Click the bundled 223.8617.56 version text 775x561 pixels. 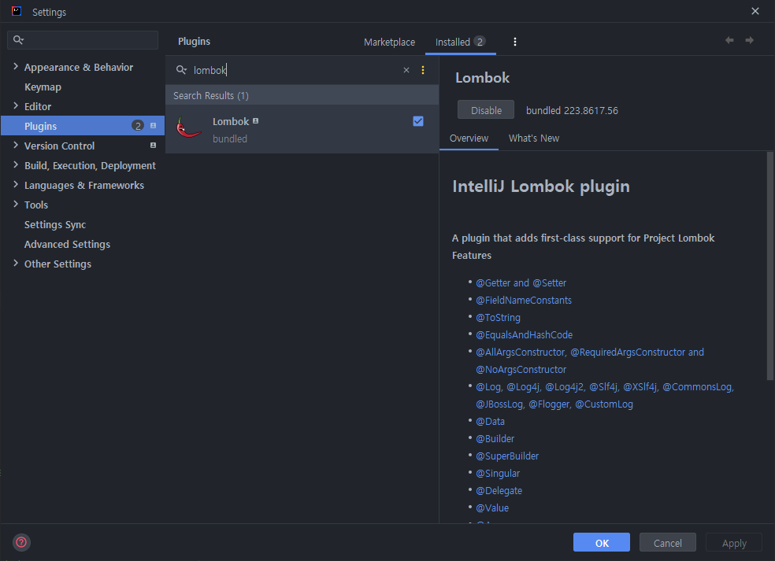coord(572,111)
